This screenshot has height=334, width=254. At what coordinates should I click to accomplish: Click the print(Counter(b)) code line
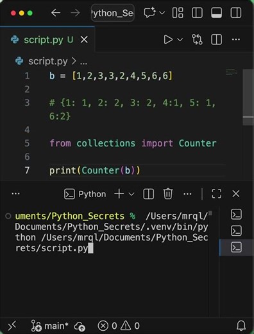[95, 170]
